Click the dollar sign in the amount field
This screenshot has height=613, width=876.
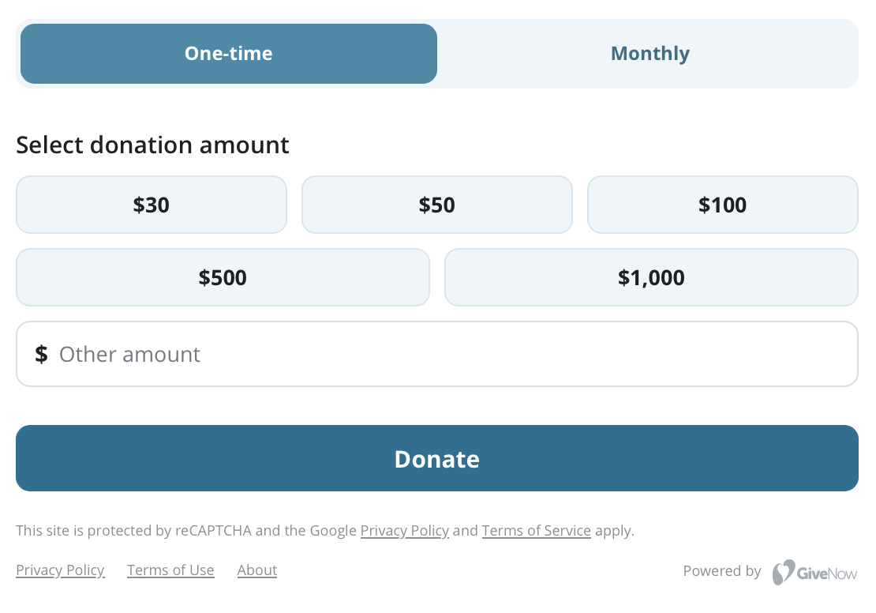coord(41,353)
